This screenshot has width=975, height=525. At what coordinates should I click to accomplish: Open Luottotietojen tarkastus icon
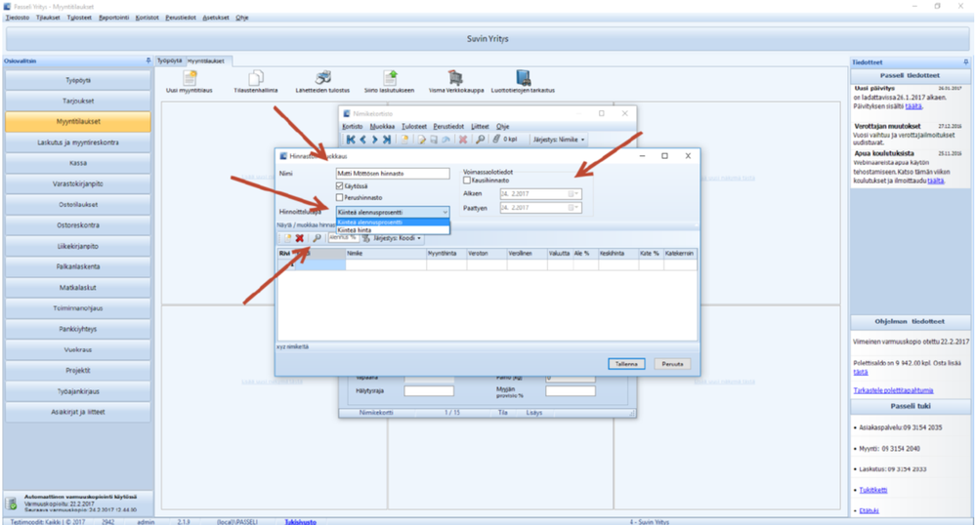point(523,78)
